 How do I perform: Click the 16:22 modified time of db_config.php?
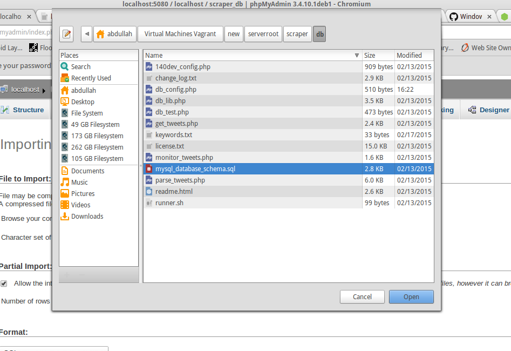click(405, 90)
